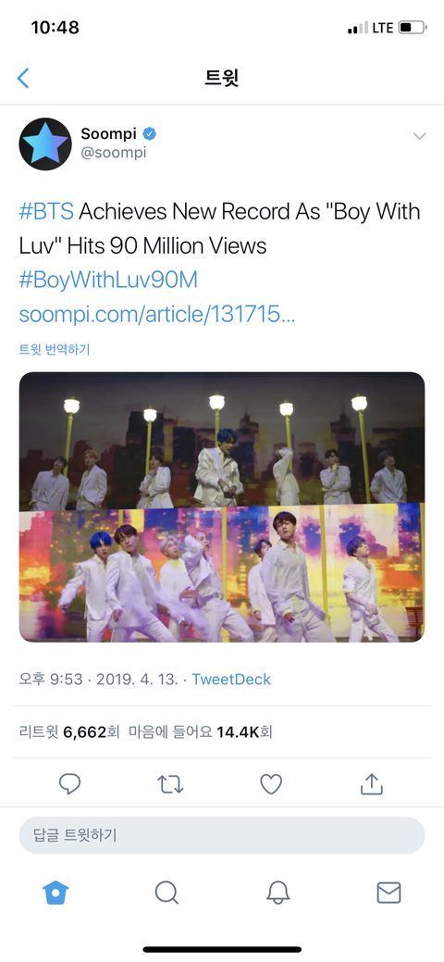This screenshot has width=444, height=962.
Task: Open the BTS performance image
Action: (222, 506)
